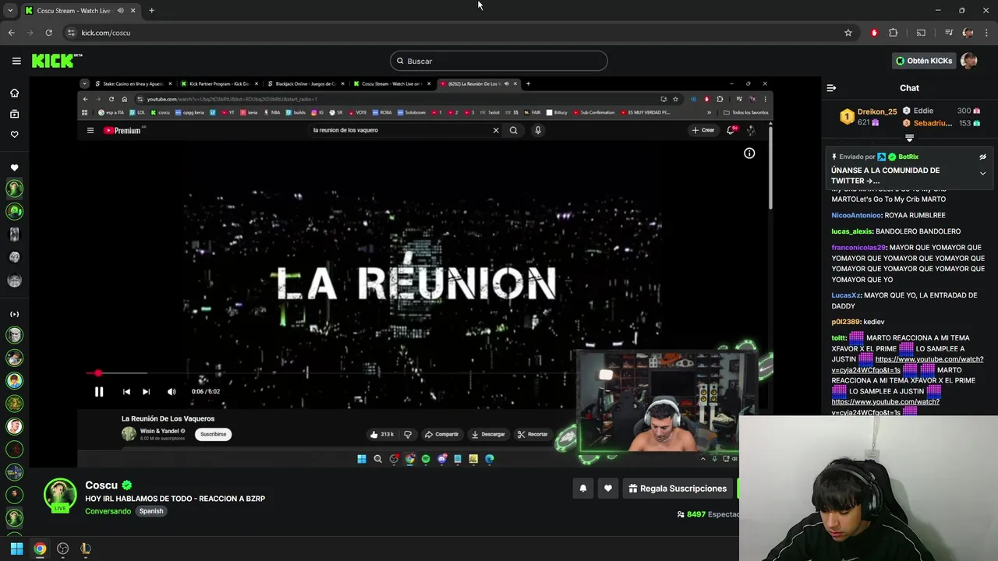Open NicooAntonioo's chat username
The image size is (998, 561).
pos(856,215)
